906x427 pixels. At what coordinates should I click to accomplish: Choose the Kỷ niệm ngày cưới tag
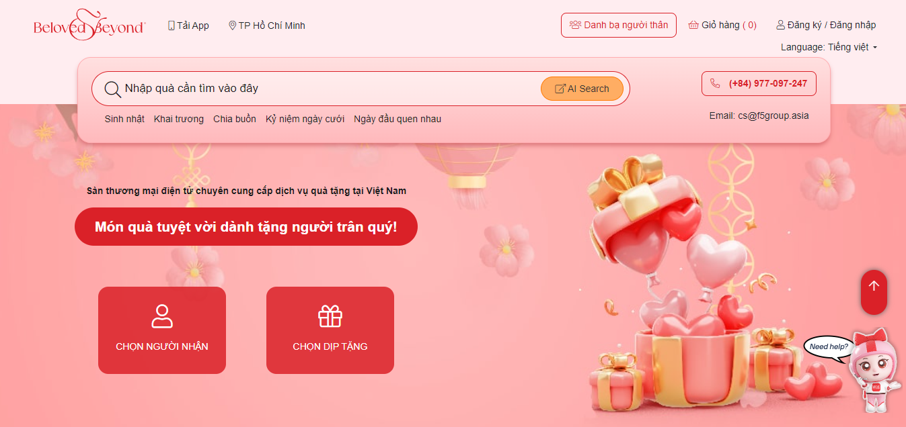[x=305, y=119]
